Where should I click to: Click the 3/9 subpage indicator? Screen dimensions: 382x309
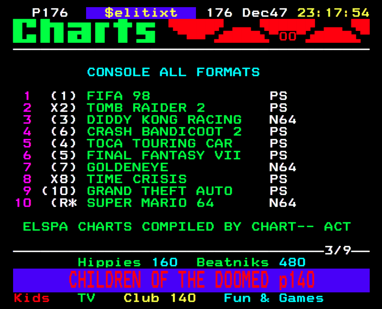pos(338,250)
